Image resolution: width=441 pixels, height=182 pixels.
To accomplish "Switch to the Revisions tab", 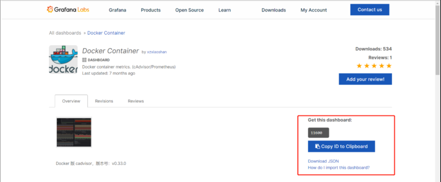I will tap(104, 101).
